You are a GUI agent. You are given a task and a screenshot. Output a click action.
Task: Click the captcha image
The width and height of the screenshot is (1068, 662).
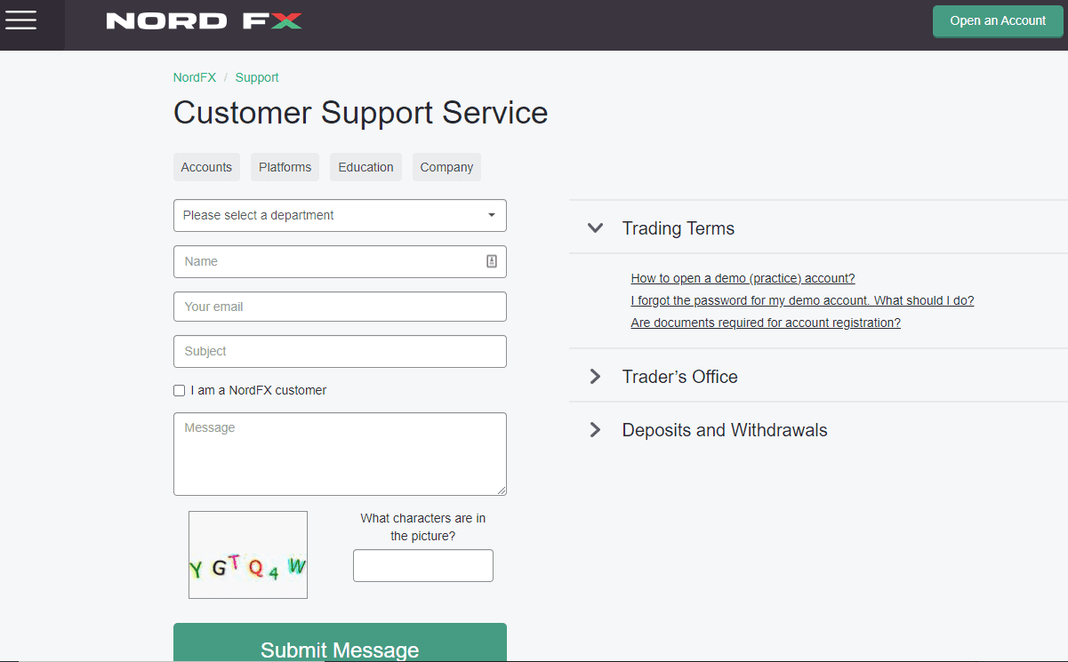[x=248, y=554]
